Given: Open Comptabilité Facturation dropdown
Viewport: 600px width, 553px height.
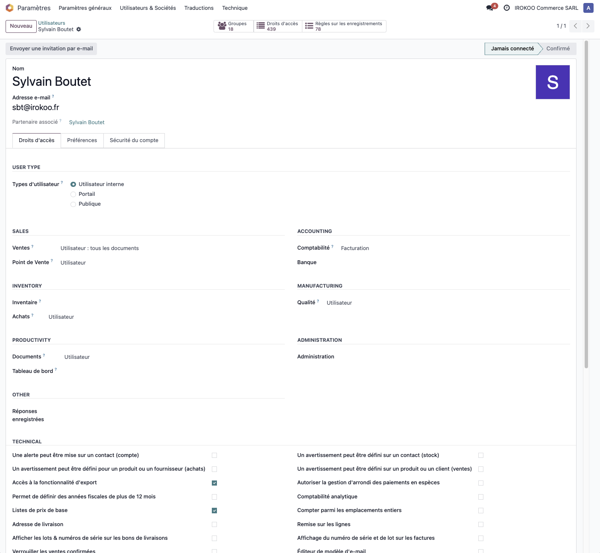Looking at the screenshot, I should [455, 248].
